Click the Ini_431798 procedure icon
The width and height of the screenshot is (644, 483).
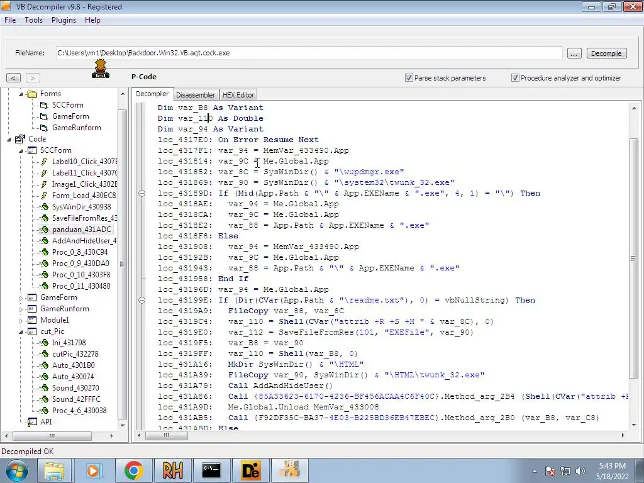coord(44,343)
